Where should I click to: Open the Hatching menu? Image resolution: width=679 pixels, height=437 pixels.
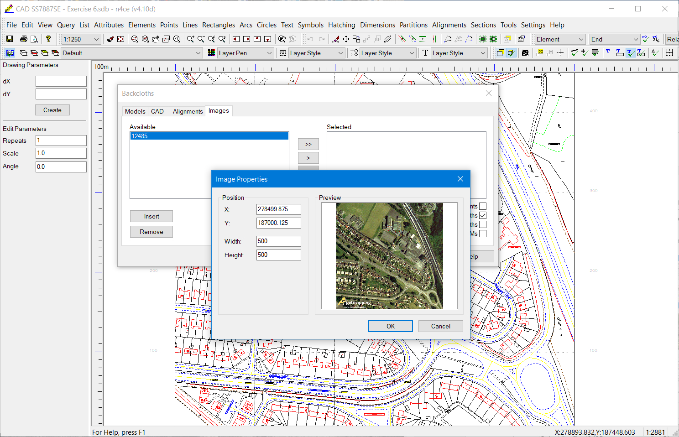point(341,25)
